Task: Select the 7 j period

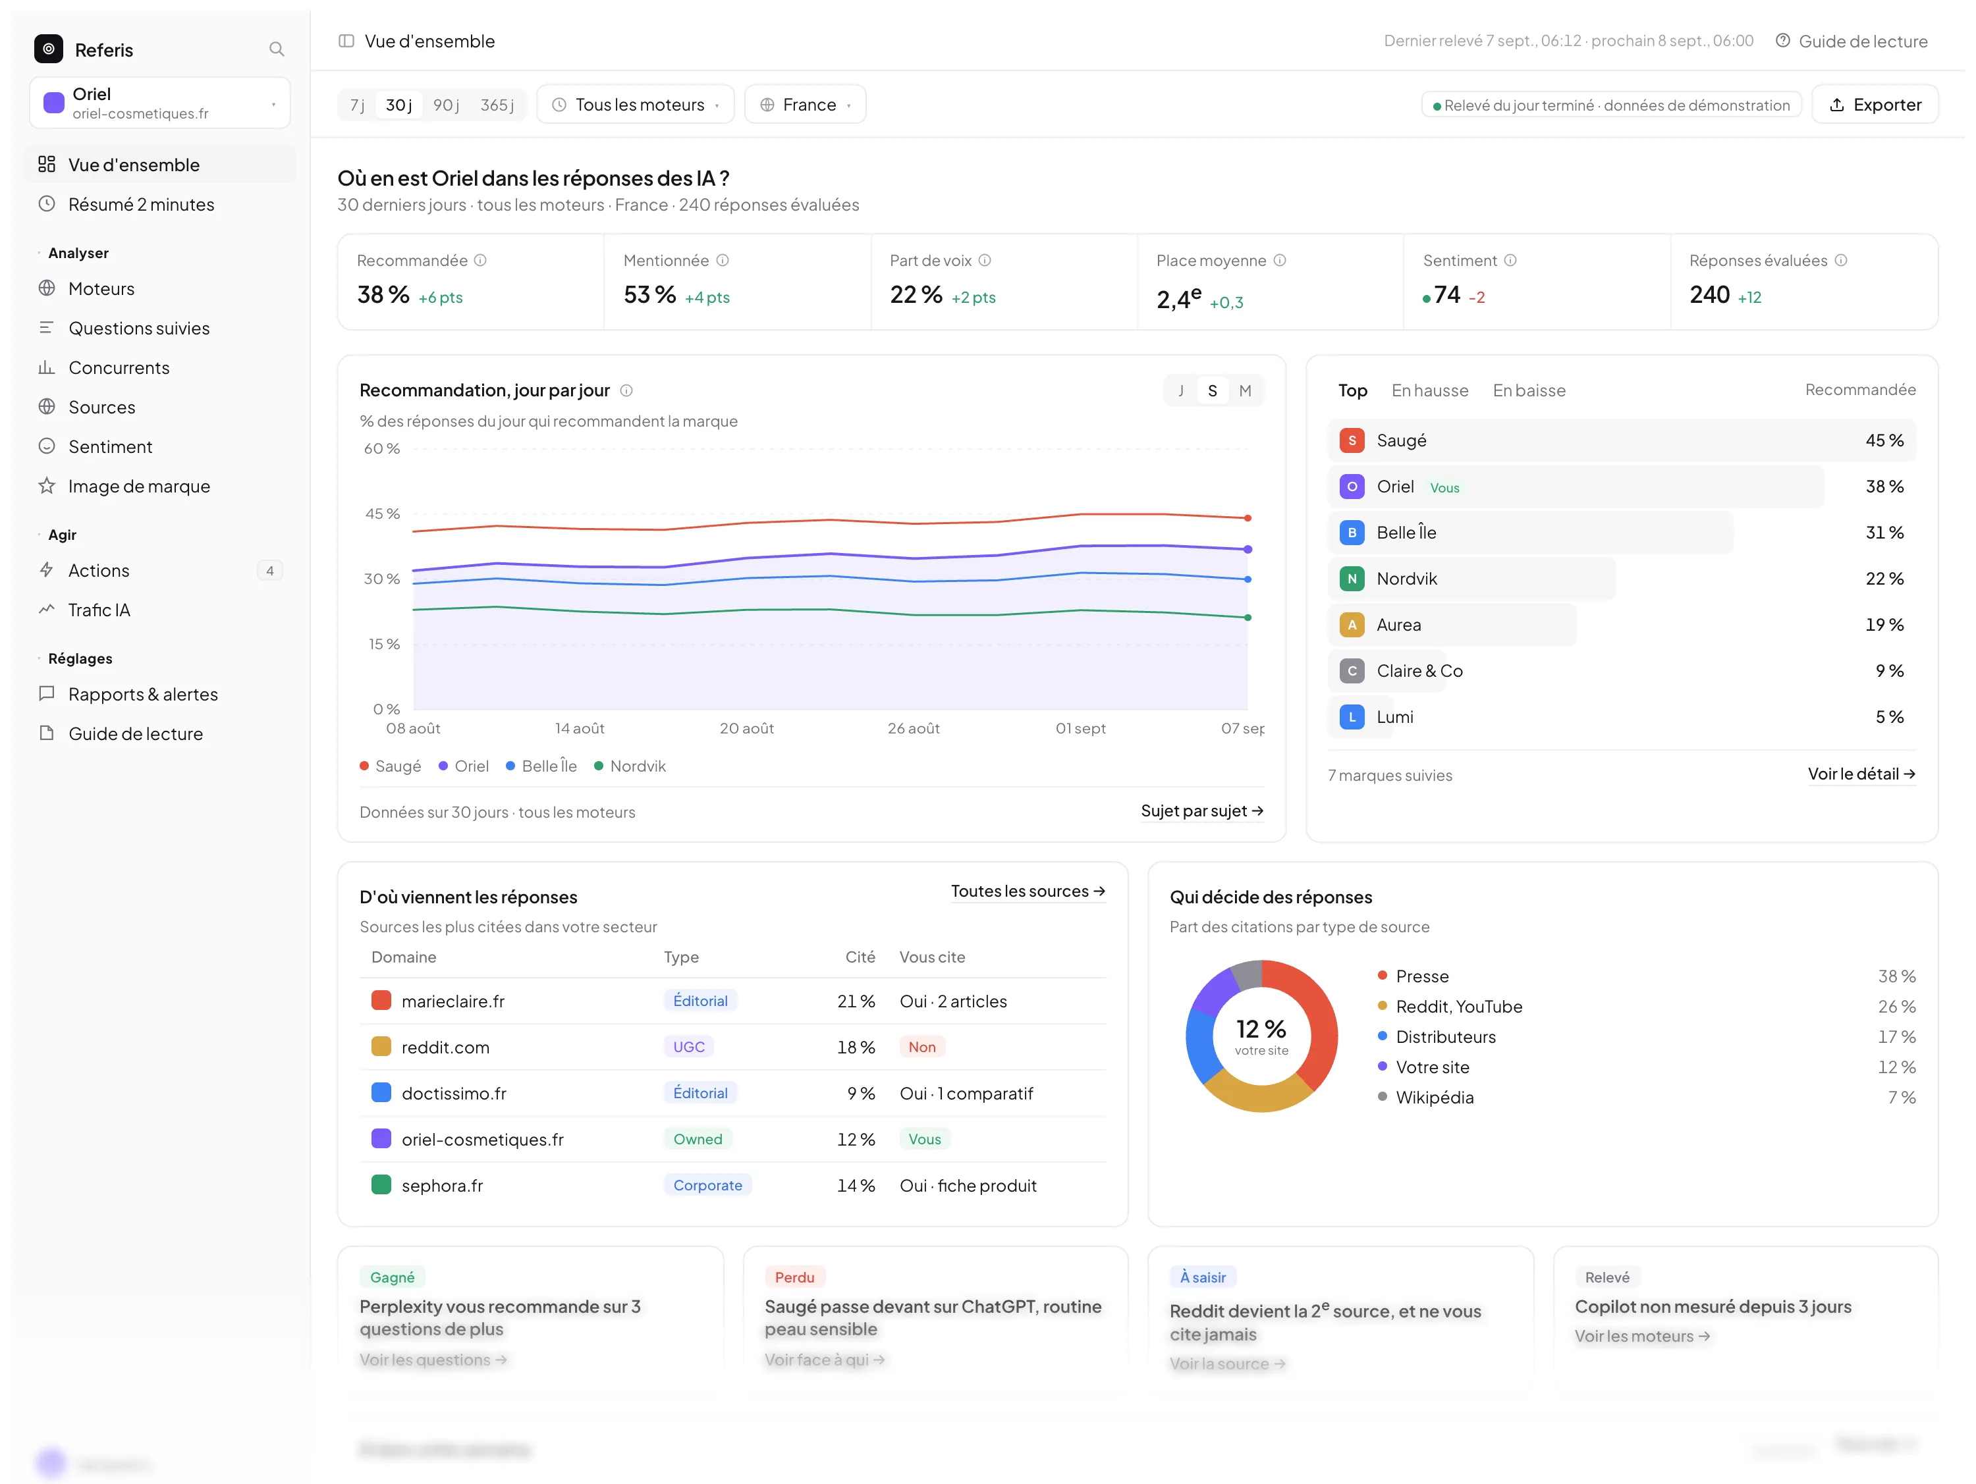Action: coord(356,105)
